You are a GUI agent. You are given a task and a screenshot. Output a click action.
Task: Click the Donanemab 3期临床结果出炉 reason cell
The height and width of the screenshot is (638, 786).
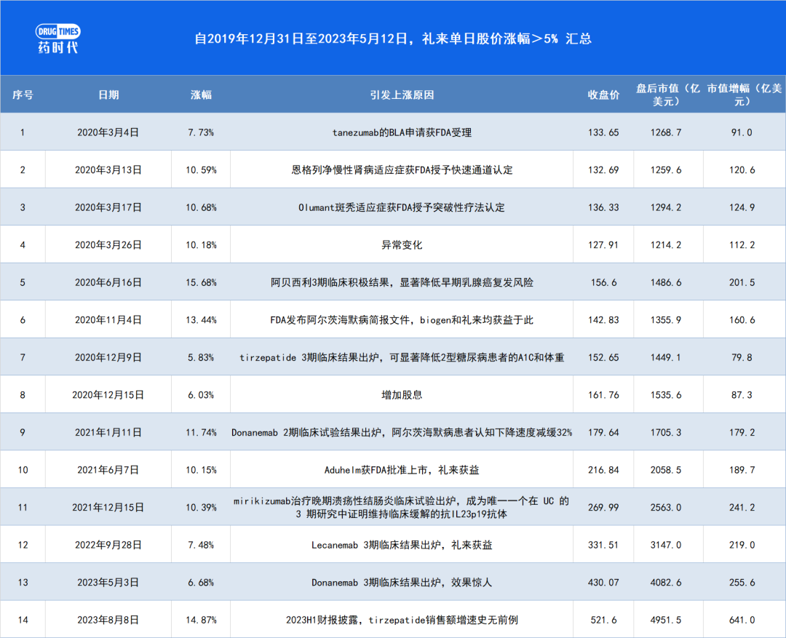click(x=402, y=583)
